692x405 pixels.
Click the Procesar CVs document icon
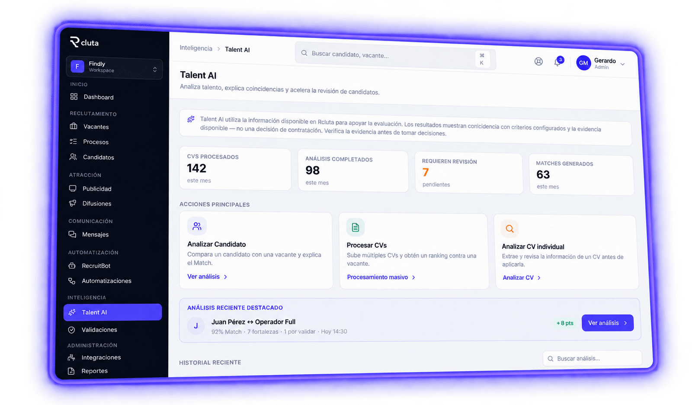pos(356,227)
